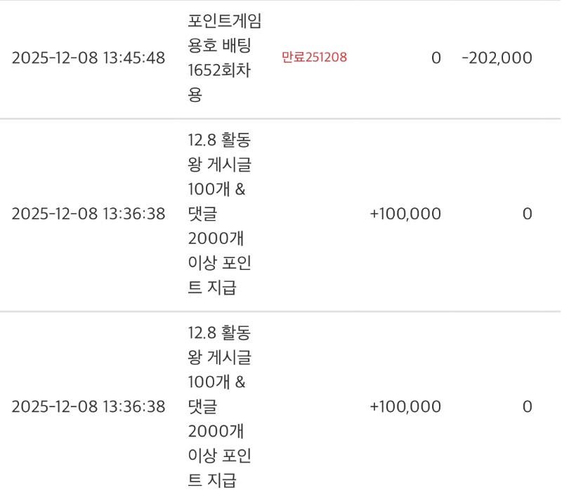Click the 0 right of lower +100,000
The width and height of the screenshot is (562, 502).
click(x=527, y=406)
